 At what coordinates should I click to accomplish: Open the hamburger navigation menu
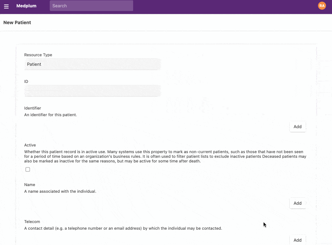(6, 6)
